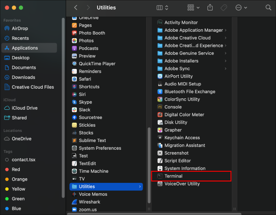The image size is (276, 215).
Task: Click the ColorSync Utility icon
Action: click(x=160, y=99)
